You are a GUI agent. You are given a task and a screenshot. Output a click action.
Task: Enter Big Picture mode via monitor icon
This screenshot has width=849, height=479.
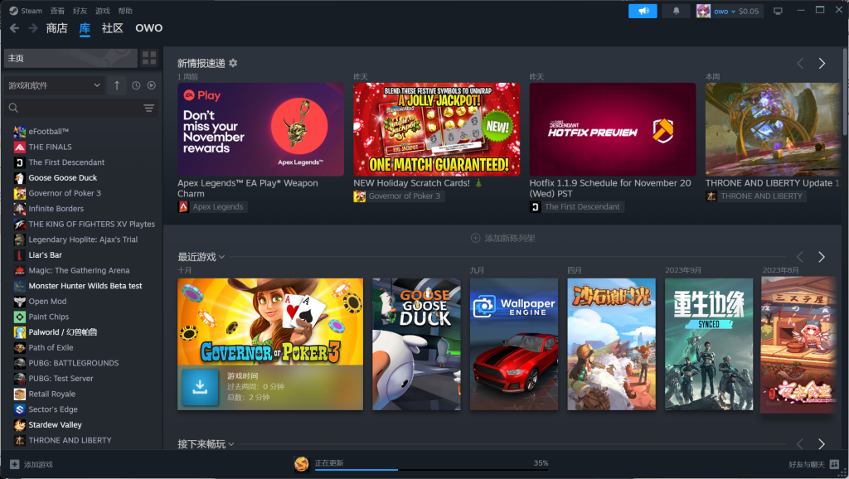point(778,11)
